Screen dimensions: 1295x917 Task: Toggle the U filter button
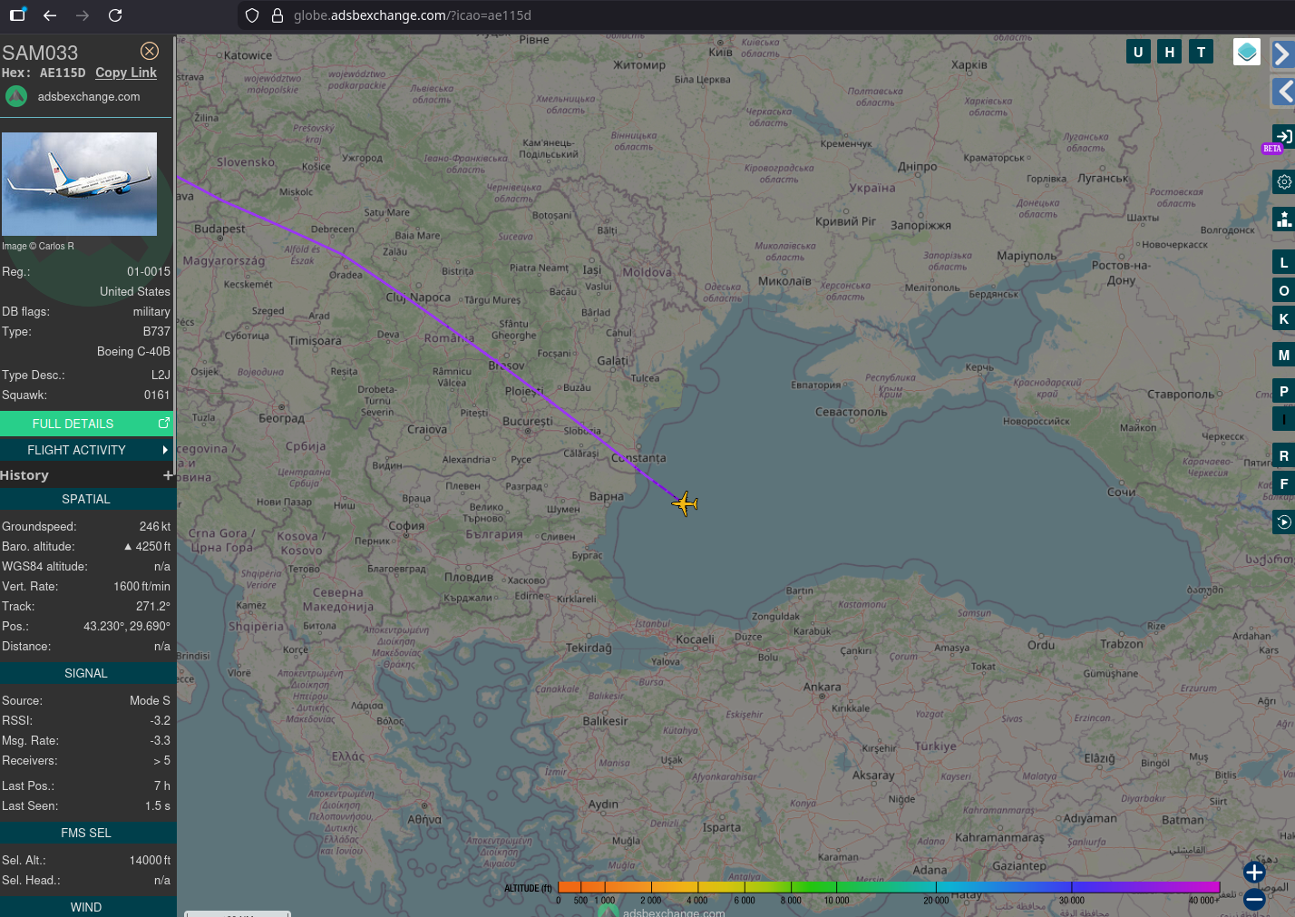(x=1138, y=52)
